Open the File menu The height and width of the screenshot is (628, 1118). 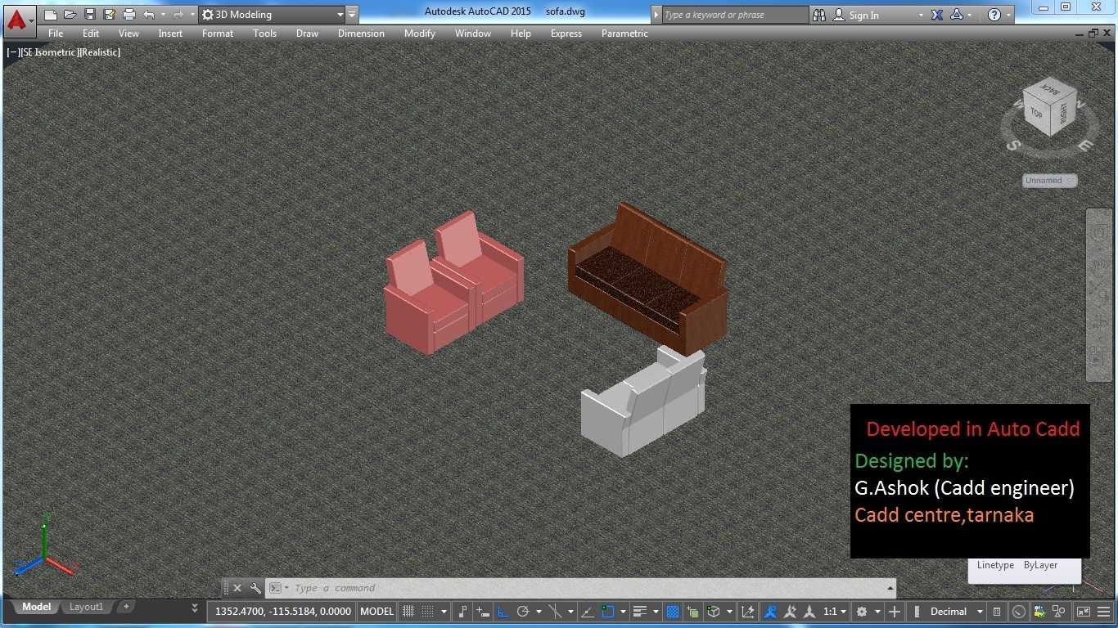click(56, 34)
